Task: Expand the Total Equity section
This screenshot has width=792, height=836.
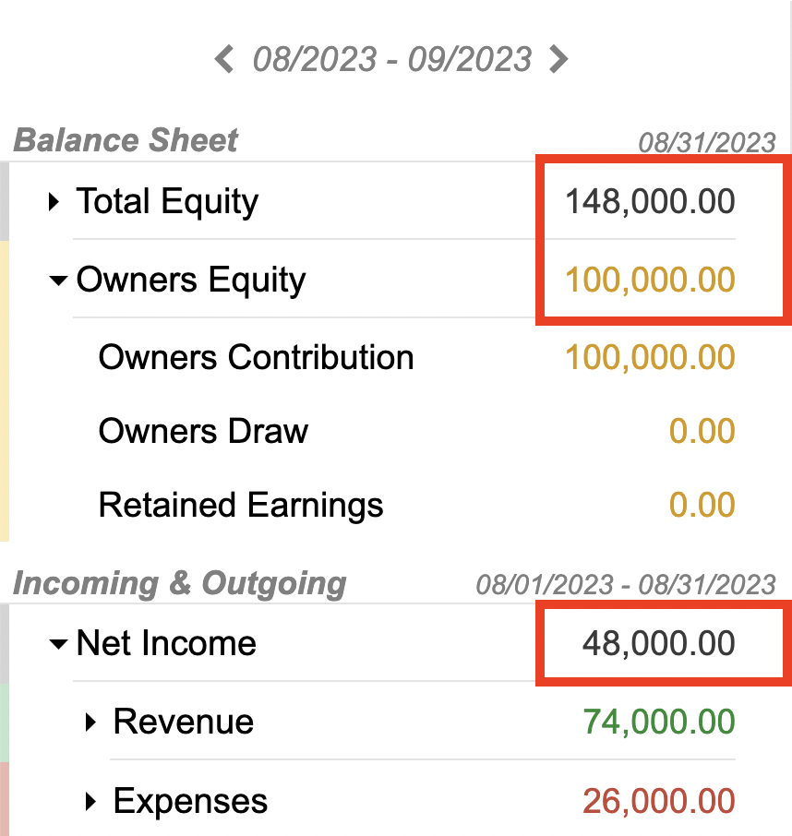Action: (x=54, y=201)
